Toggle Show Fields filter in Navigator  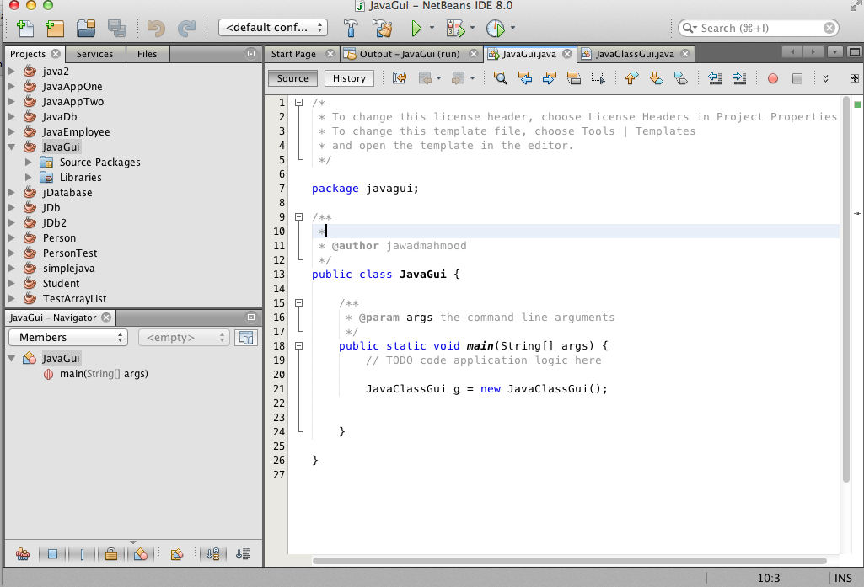[x=52, y=554]
